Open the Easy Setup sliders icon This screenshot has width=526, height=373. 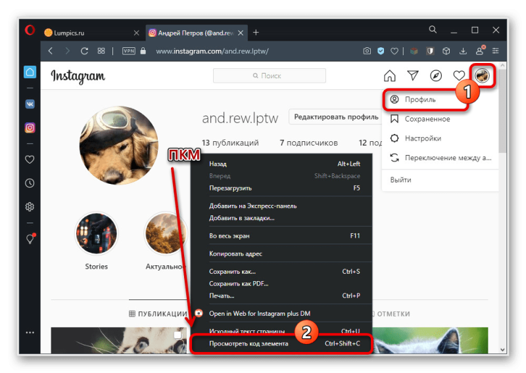coord(496,51)
